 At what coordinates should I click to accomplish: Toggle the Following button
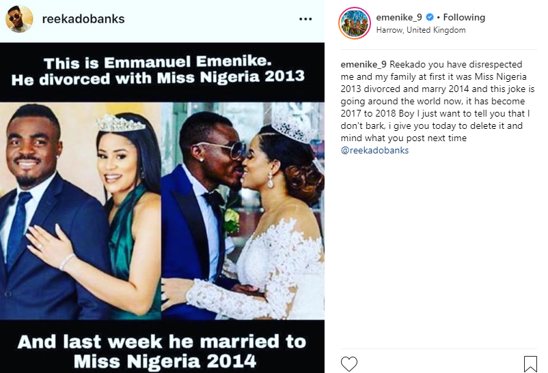pyautogui.click(x=464, y=18)
